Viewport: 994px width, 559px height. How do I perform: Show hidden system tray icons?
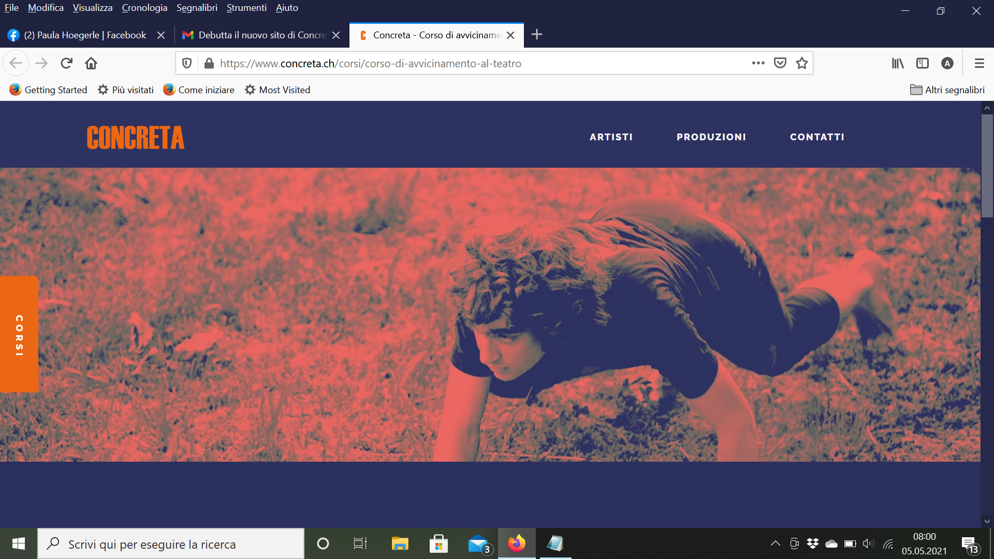[775, 543]
